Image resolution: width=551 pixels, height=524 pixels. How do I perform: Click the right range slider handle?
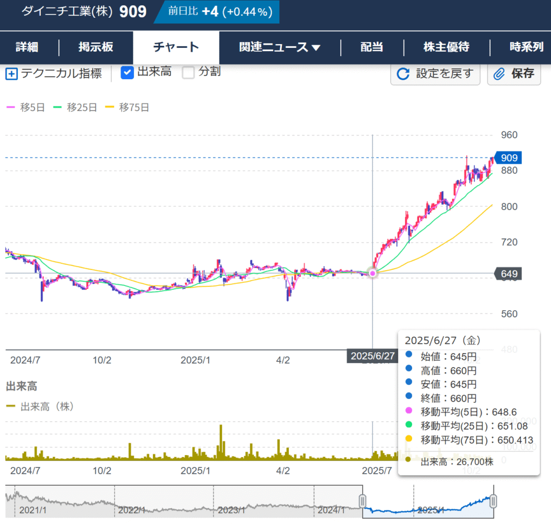click(x=493, y=501)
